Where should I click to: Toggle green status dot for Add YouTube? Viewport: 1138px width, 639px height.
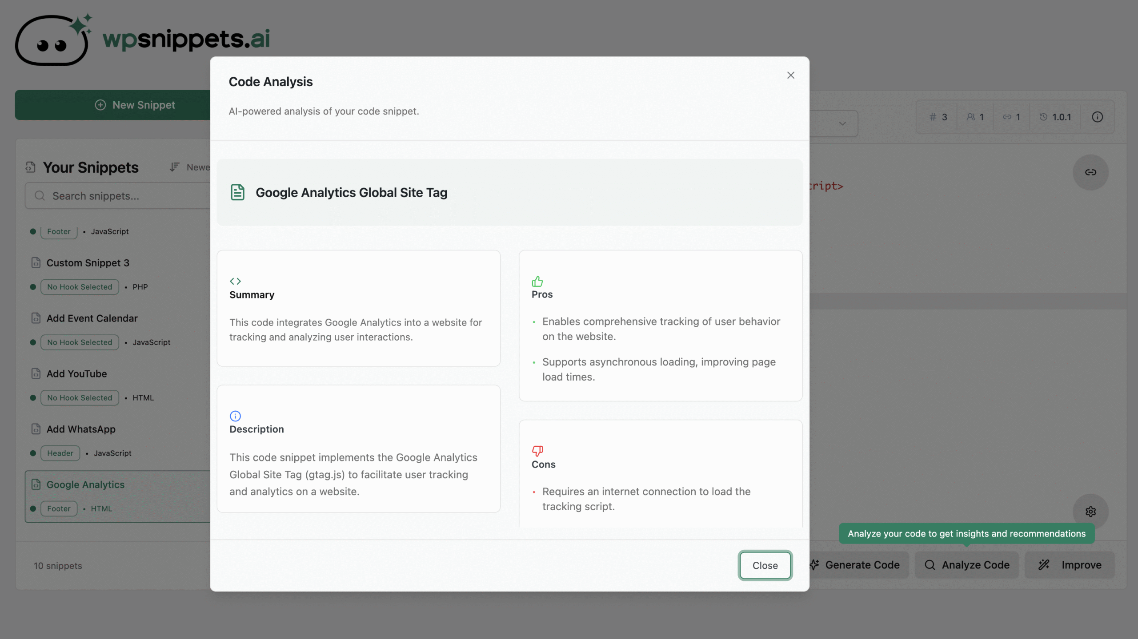pos(33,398)
